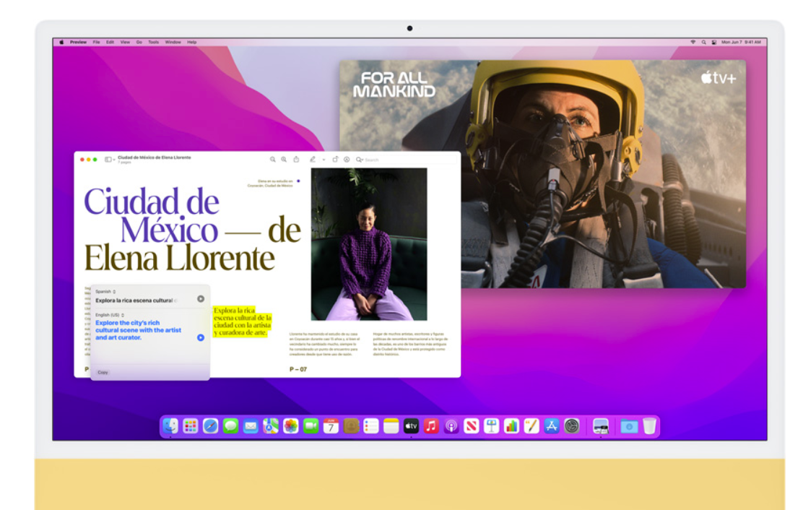Image resolution: width=790 pixels, height=510 pixels.
Task: Open the Tools menu
Action: [154, 43]
